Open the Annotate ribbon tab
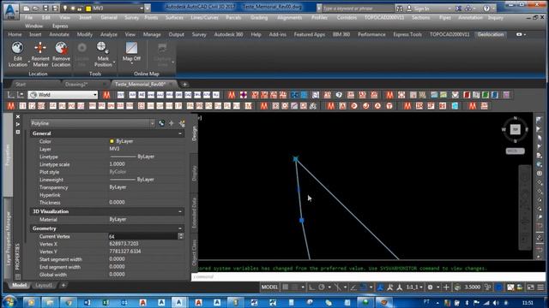 pos(59,34)
